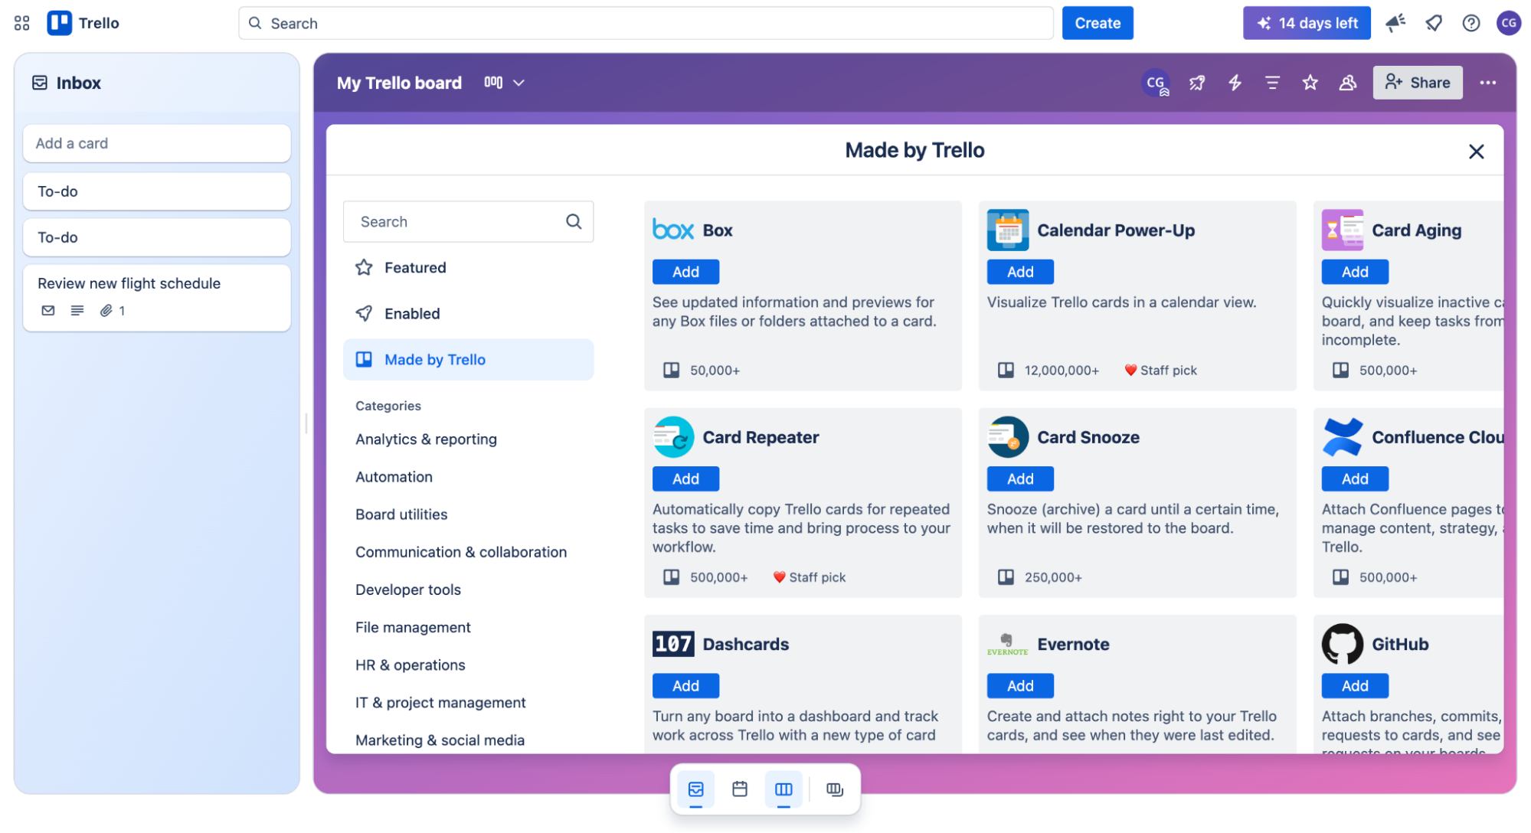The height and width of the screenshot is (833, 1531).
Task: Open board visibility members icon
Action: [x=1347, y=83]
